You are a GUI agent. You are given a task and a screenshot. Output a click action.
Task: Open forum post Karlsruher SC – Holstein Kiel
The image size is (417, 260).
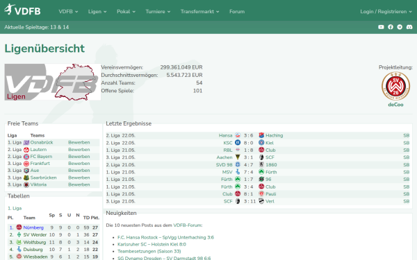point(152,244)
